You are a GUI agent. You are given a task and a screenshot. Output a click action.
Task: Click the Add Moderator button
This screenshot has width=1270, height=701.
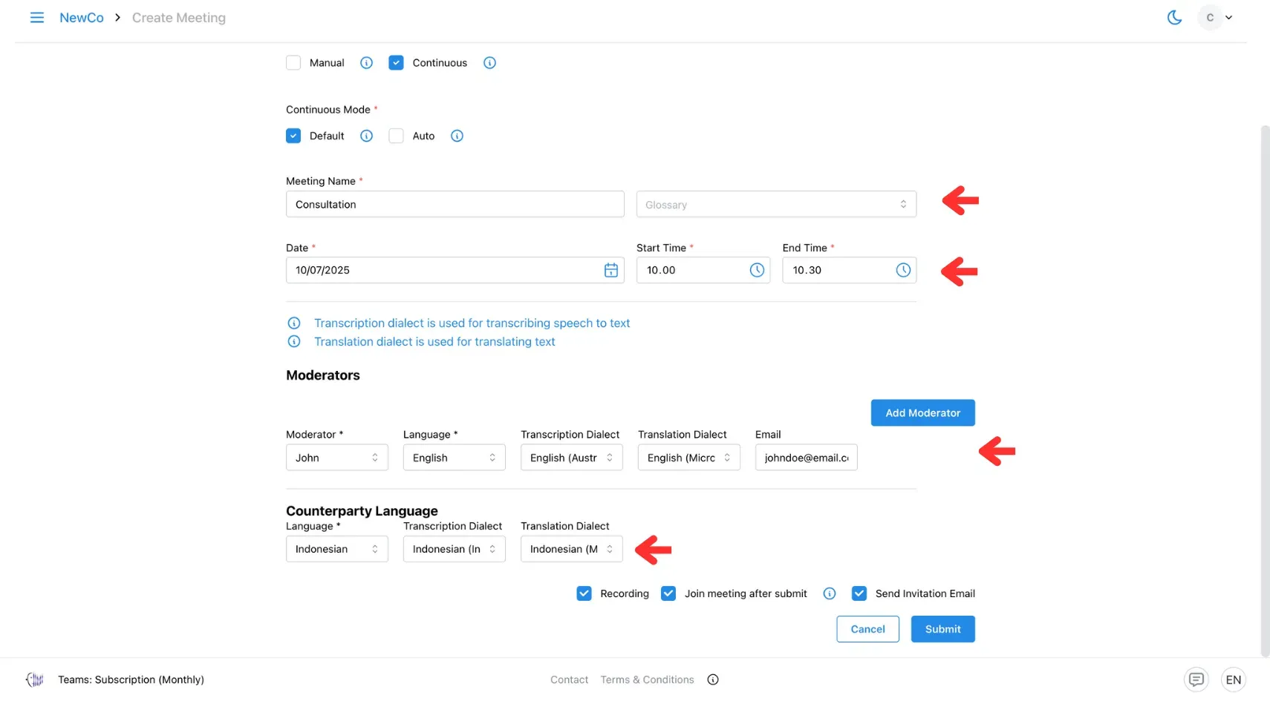(x=922, y=412)
